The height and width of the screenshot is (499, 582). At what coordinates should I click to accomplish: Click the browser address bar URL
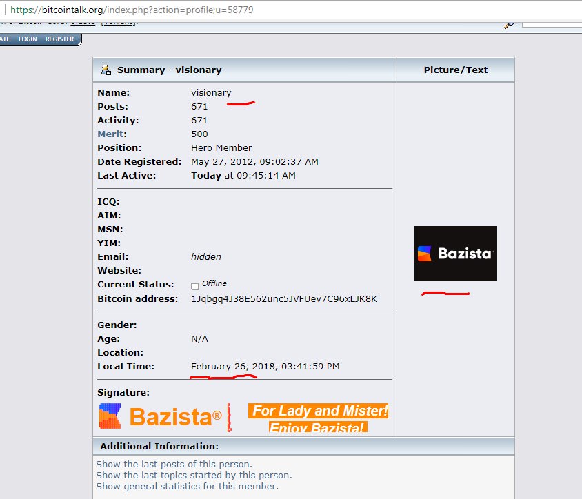coord(132,10)
